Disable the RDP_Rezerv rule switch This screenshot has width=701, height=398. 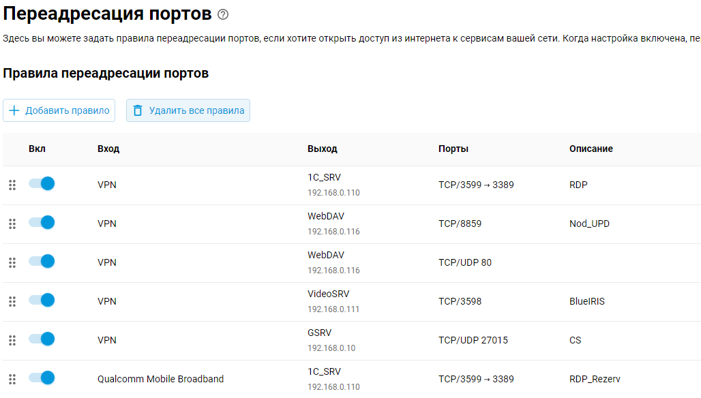pos(42,378)
